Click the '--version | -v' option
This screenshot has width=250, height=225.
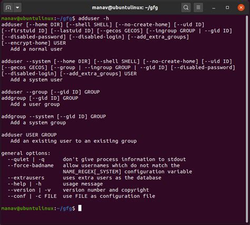pos(29,190)
